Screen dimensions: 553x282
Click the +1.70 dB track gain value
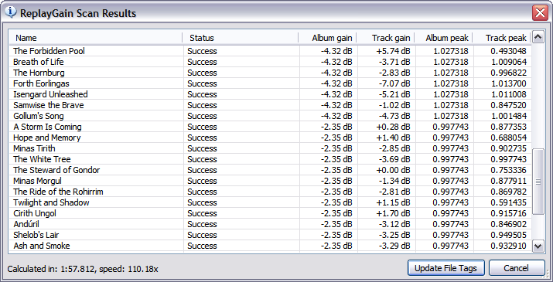click(393, 213)
